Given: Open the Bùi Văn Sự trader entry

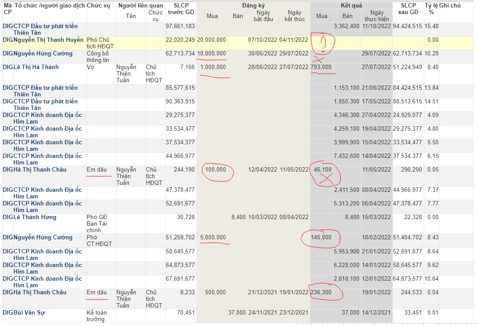Looking at the screenshot, I should (29, 313).
